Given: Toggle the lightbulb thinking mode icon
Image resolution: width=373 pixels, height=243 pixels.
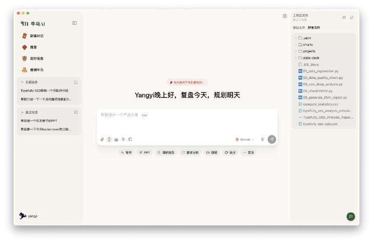Looking at the screenshot, I should click(x=109, y=139).
